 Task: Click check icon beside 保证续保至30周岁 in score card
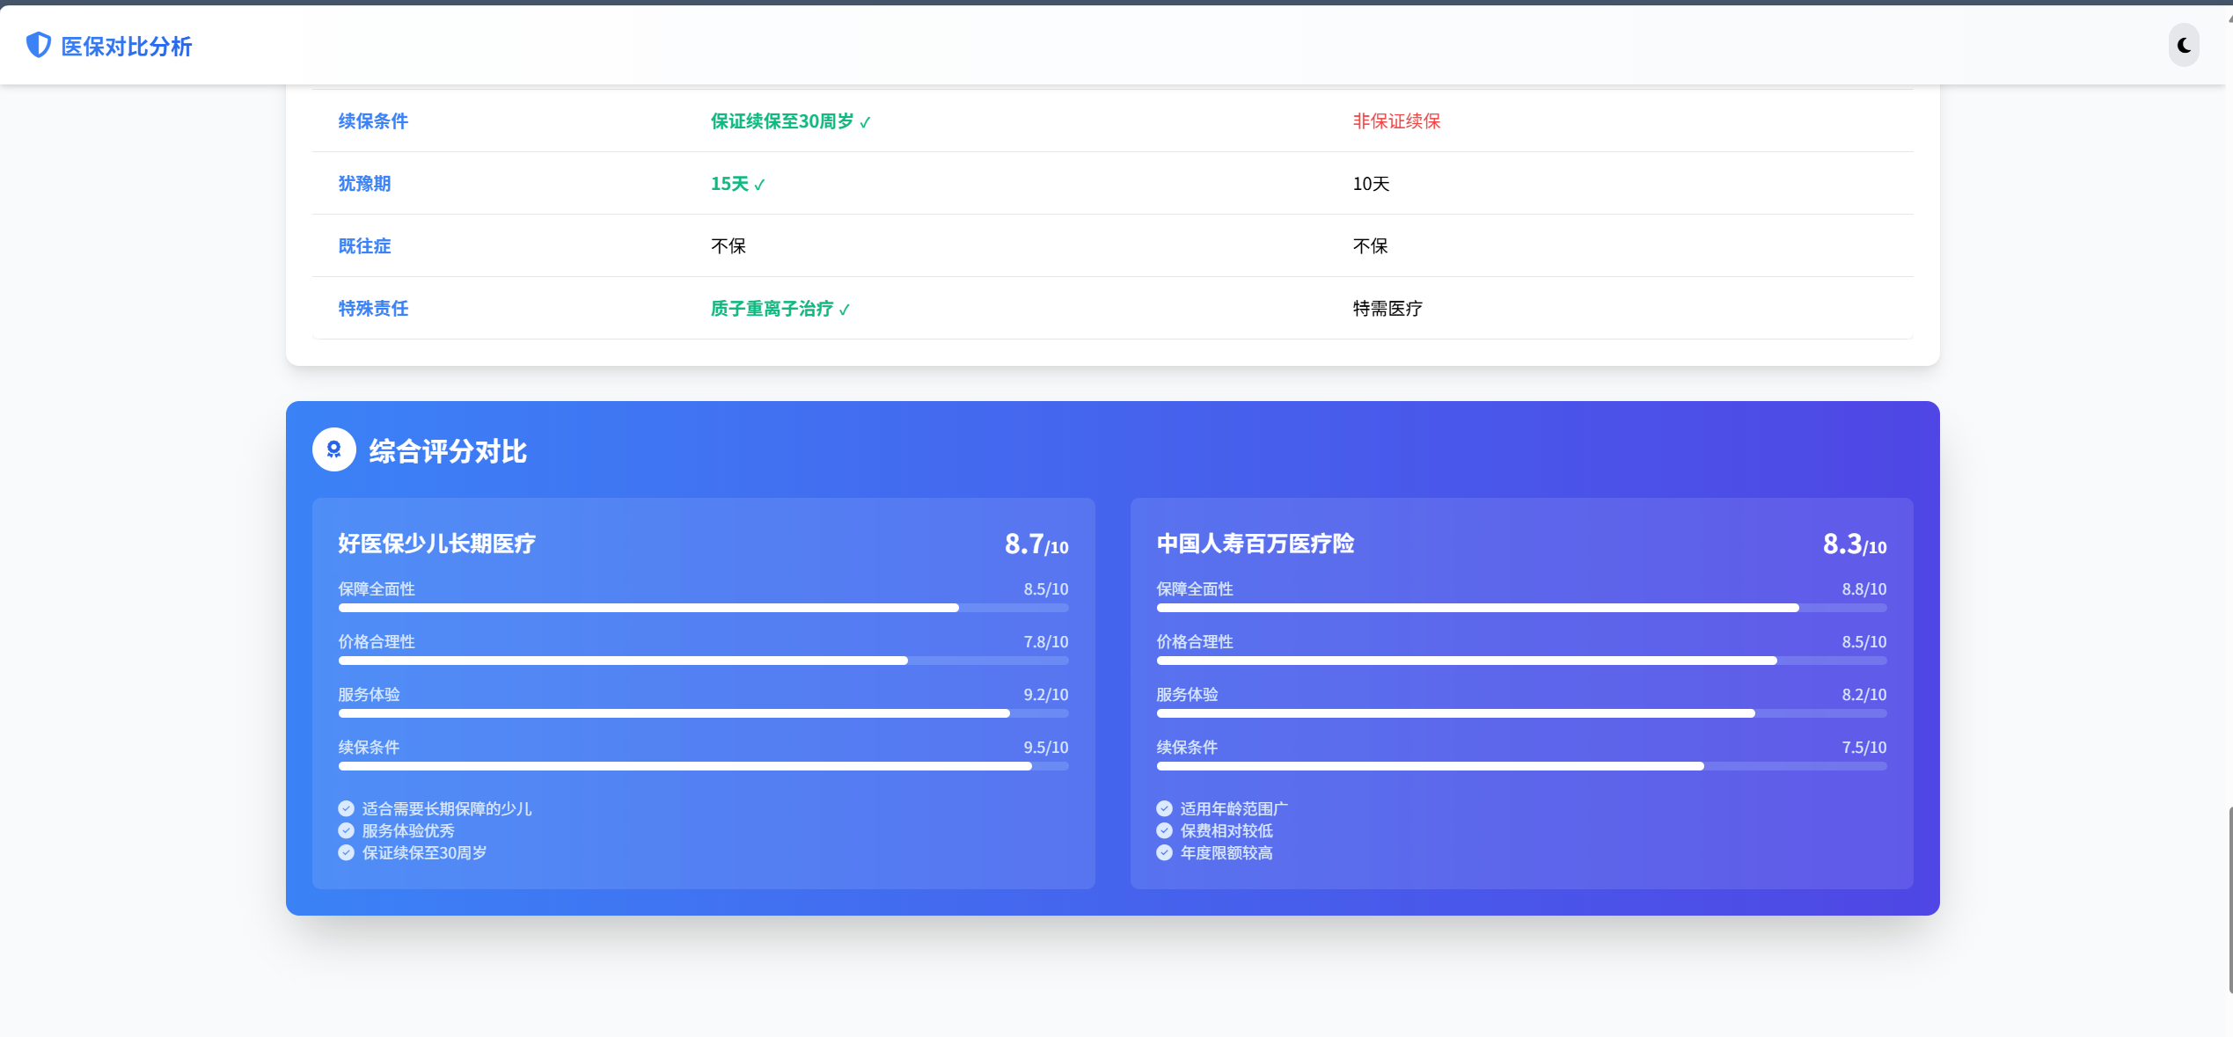tap(347, 852)
